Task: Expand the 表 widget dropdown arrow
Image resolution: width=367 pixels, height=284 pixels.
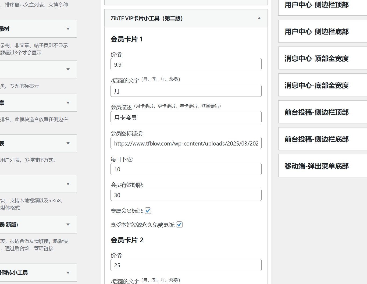Action: pyautogui.click(x=68, y=143)
